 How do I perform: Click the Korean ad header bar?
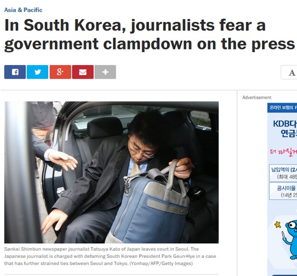pyautogui.click(x=282, y=108)
